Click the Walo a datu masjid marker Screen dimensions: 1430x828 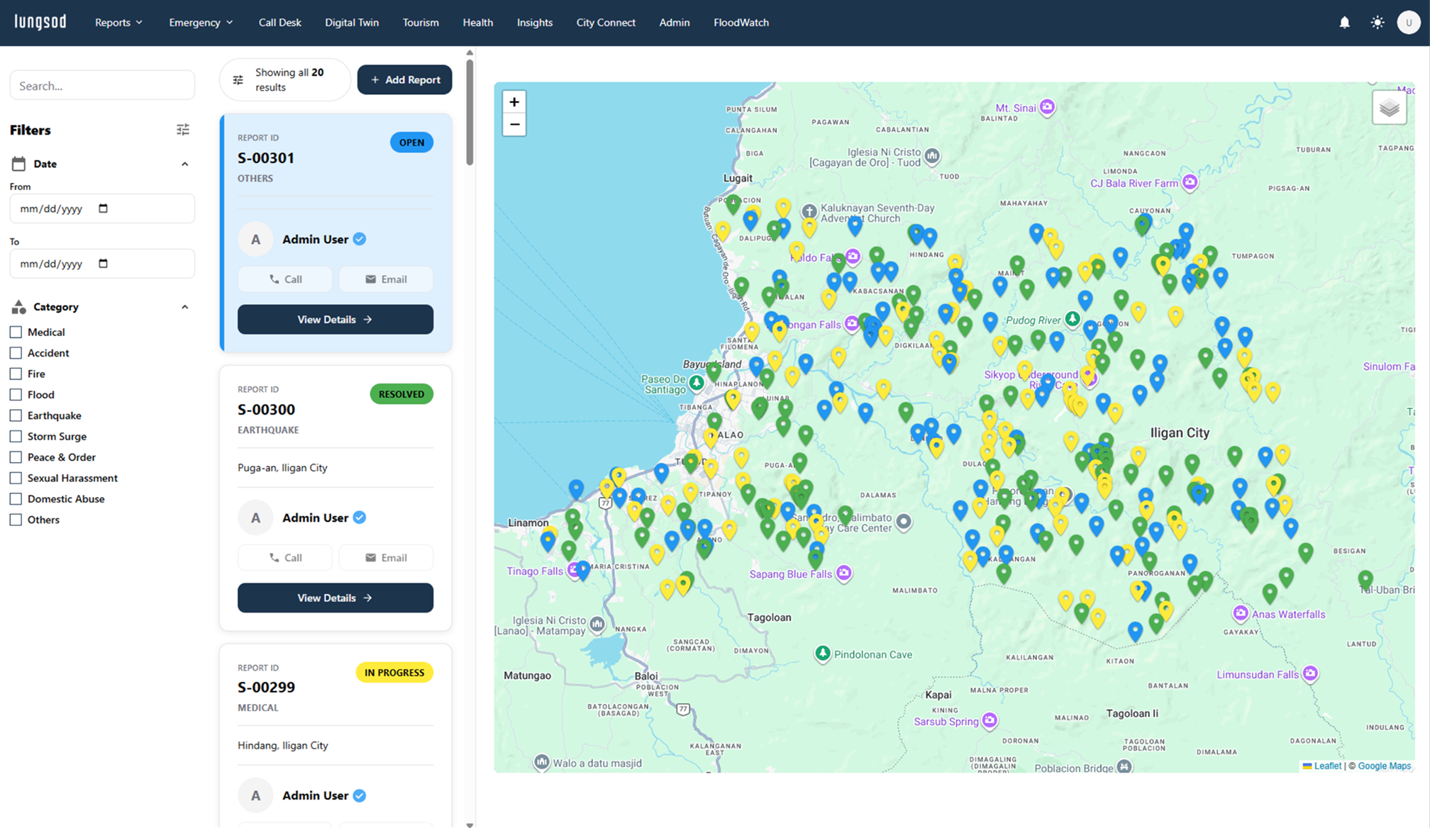(542, 762)
